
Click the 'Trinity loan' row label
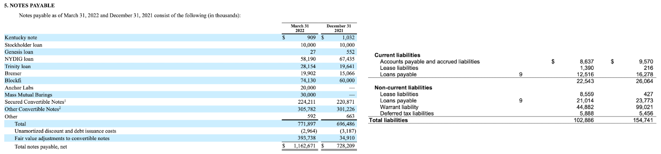coord(17,66)
